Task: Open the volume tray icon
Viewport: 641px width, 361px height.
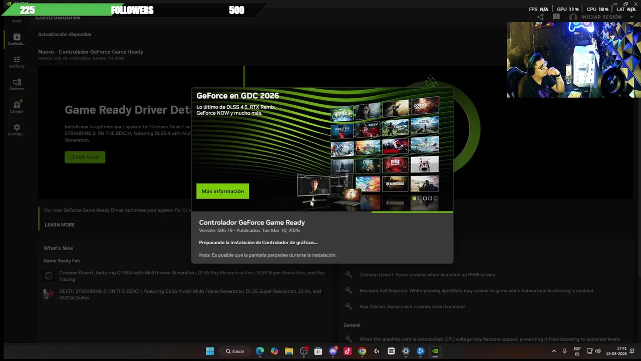Action: pos(597,351)
